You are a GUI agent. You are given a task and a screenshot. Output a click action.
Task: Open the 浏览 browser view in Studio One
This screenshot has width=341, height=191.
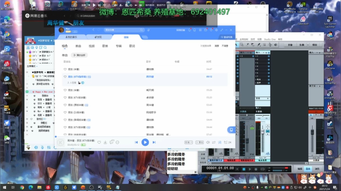[x=317, y=169]
